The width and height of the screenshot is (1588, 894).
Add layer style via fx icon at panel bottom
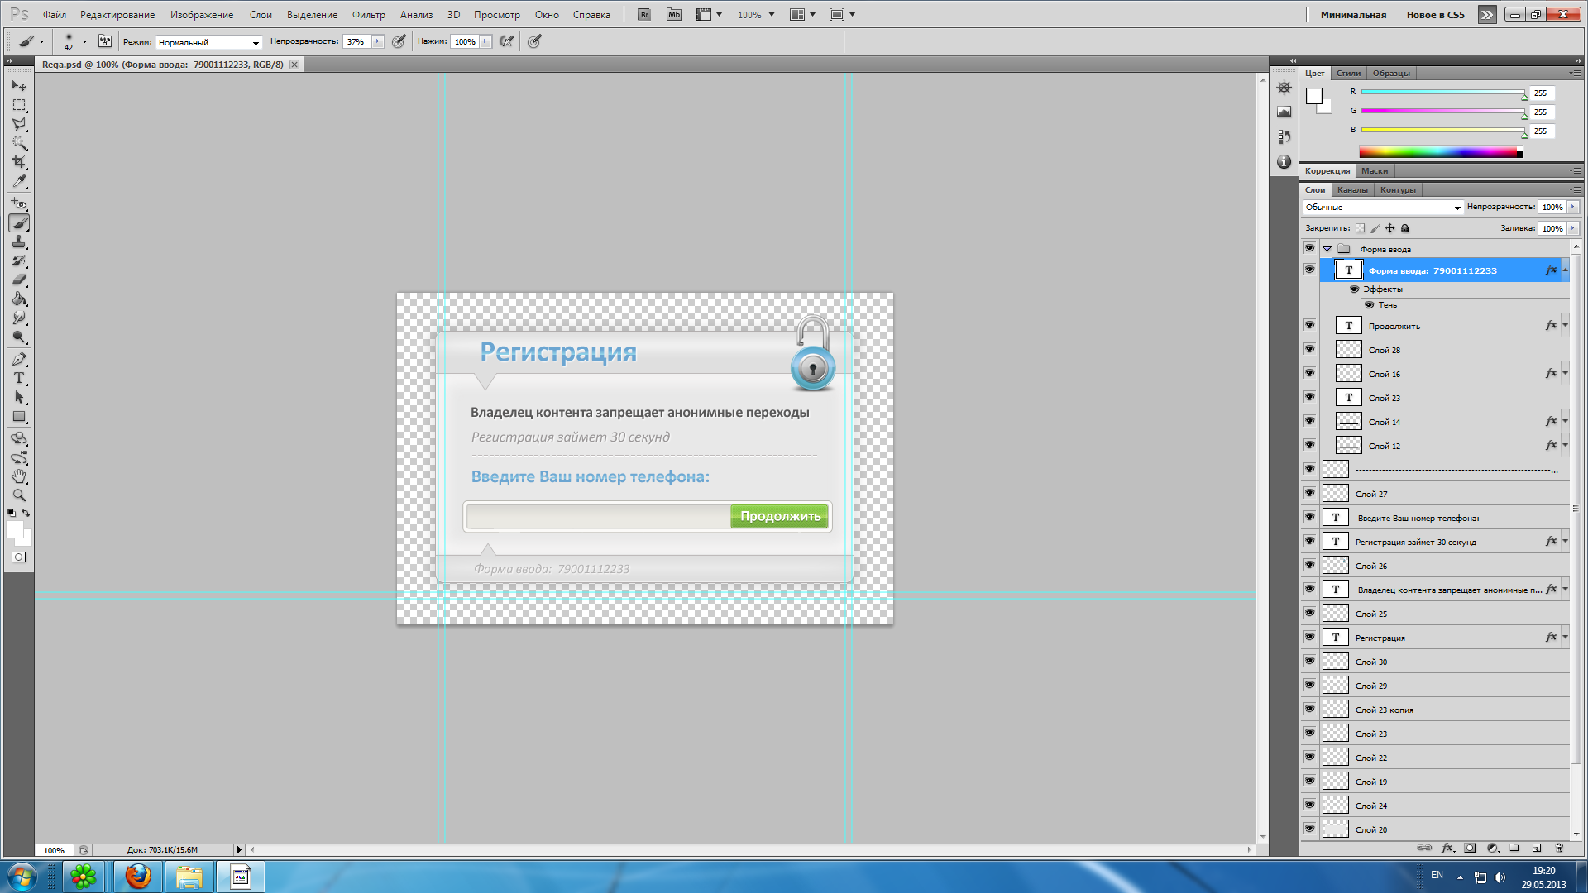point(1447,849)
